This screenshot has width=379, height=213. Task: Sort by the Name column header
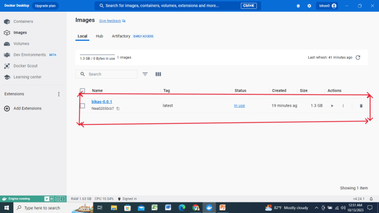97,91
